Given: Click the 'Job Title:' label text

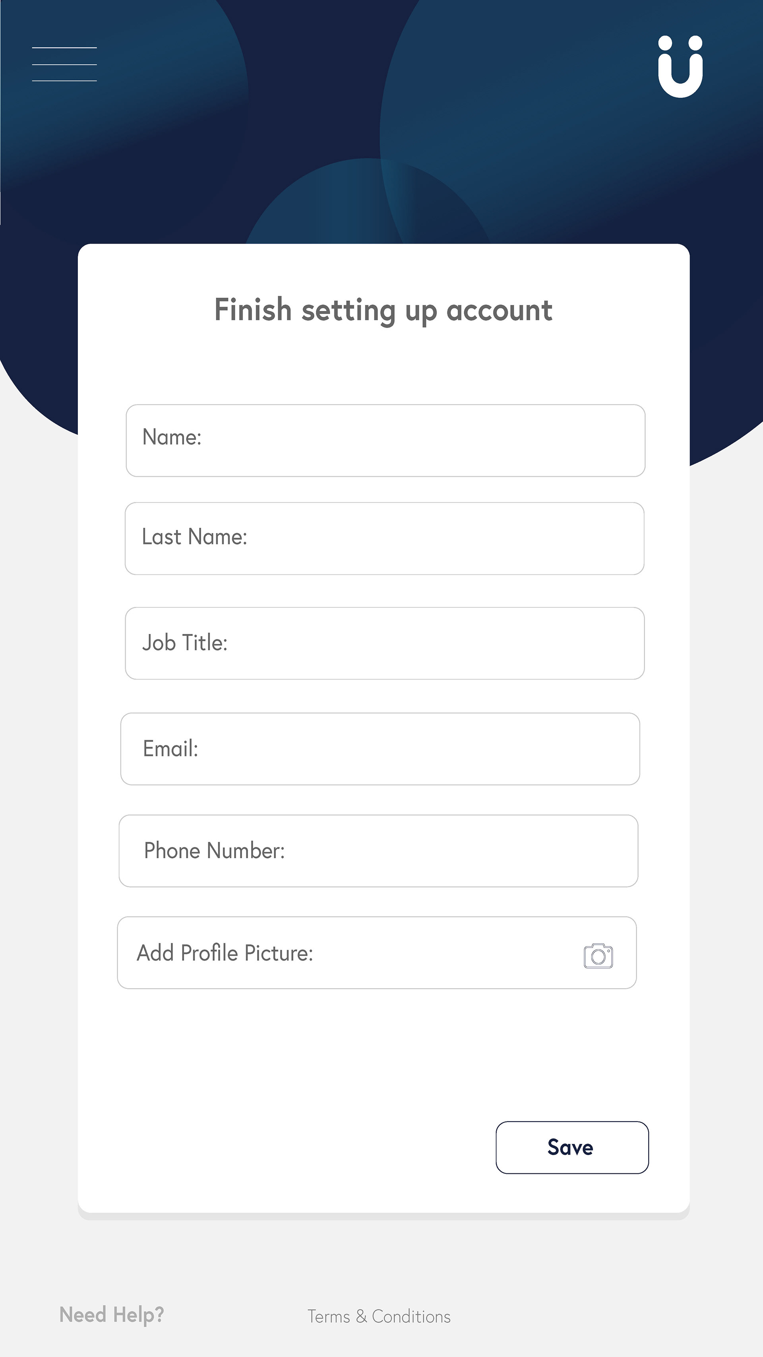Looking at the screenshot, I should [x=185, y=643].
